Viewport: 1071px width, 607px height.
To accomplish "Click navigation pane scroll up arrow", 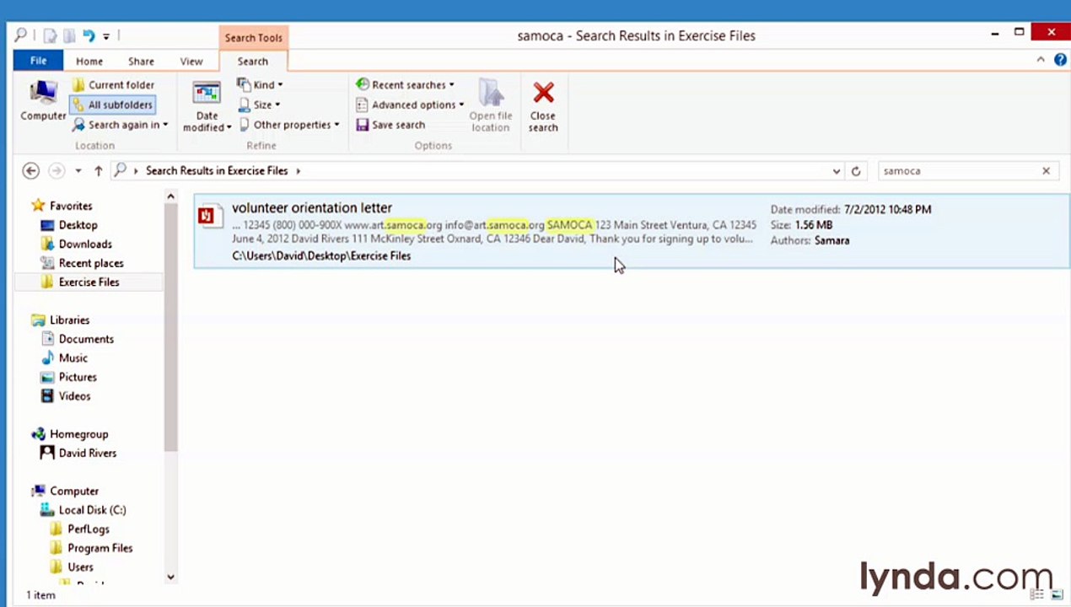I will [x=170, y=196].
